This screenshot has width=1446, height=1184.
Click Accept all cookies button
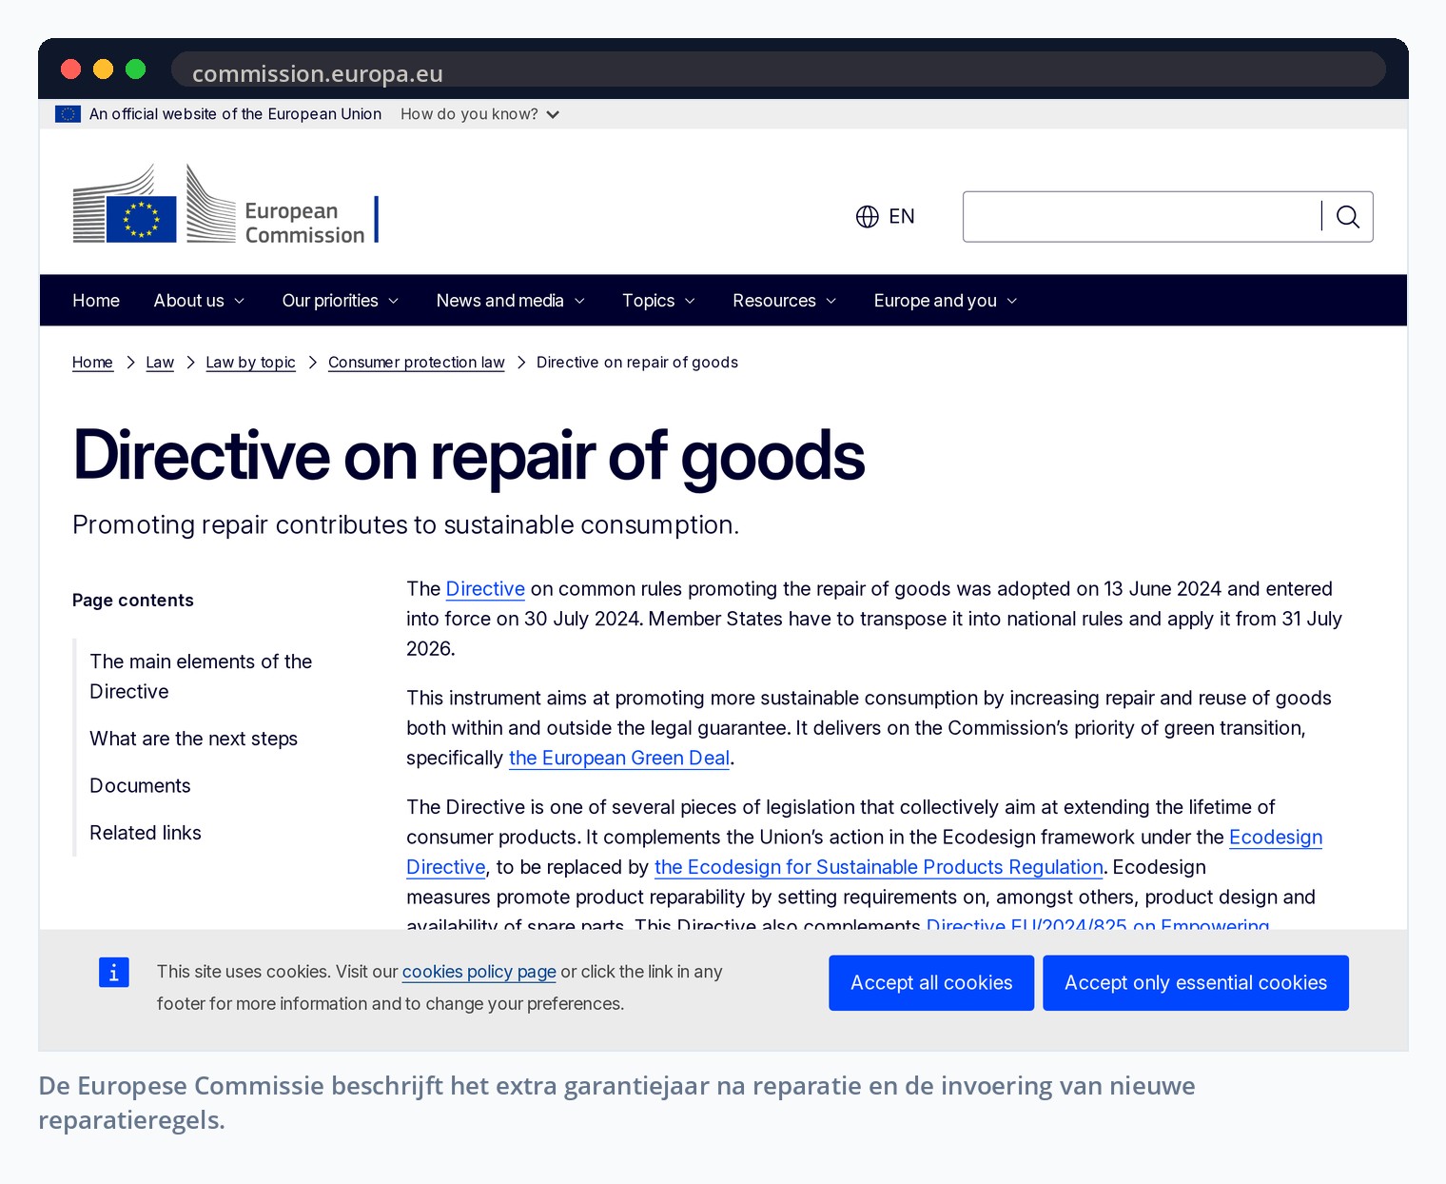point(931,983)
